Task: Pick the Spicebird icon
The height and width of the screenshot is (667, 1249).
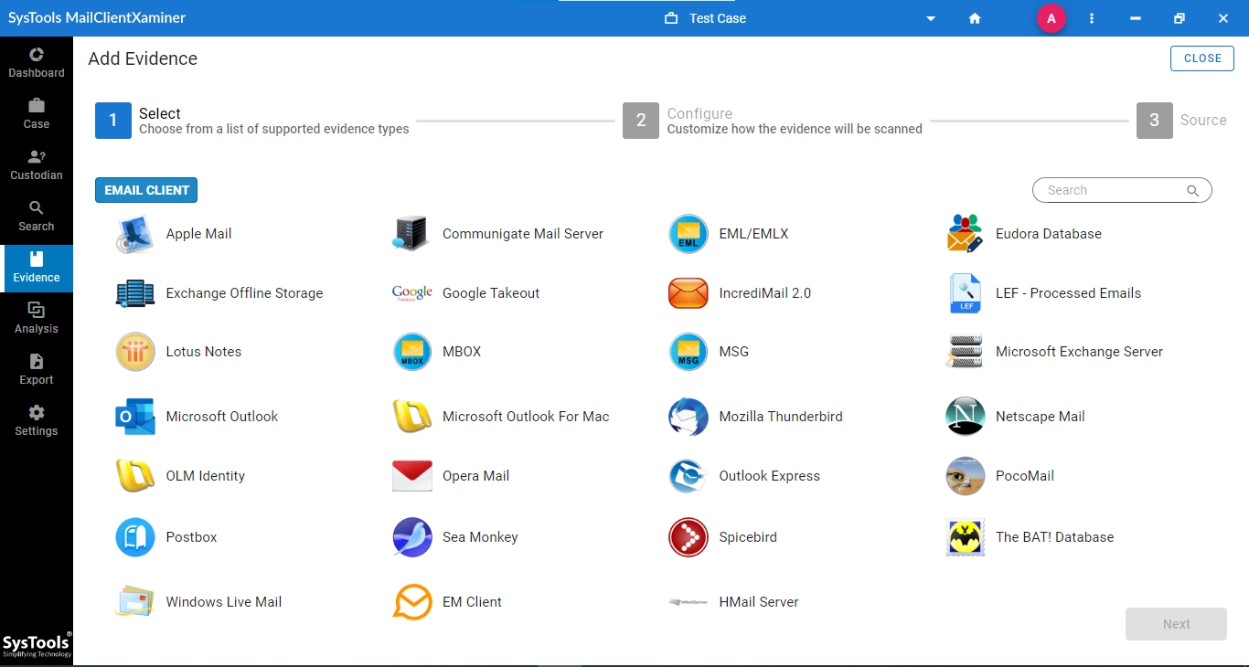Action: coord(689,537)
